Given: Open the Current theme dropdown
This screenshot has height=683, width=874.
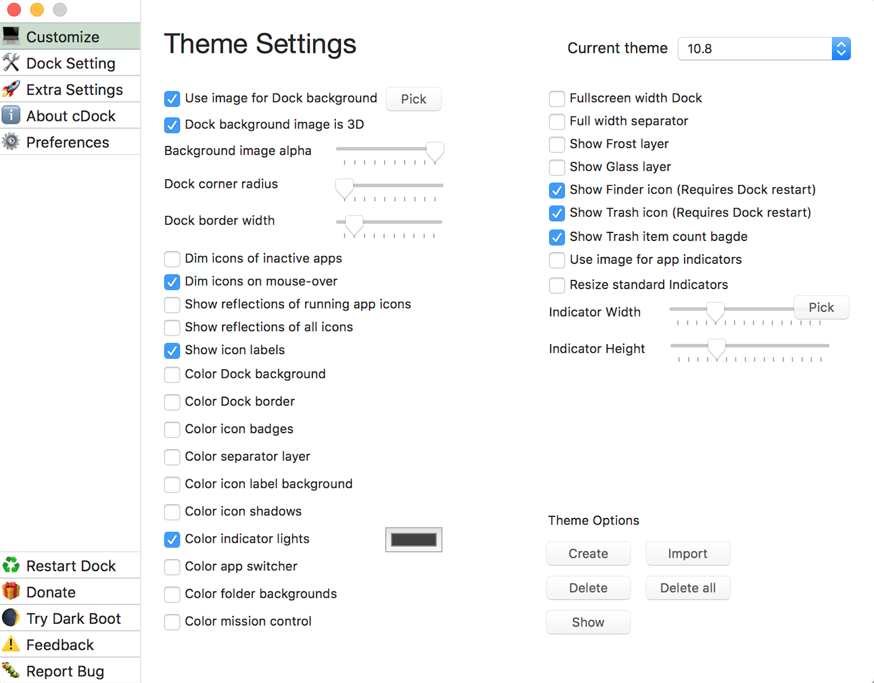Looking at the screenshot, I should [x=764, y=49].
